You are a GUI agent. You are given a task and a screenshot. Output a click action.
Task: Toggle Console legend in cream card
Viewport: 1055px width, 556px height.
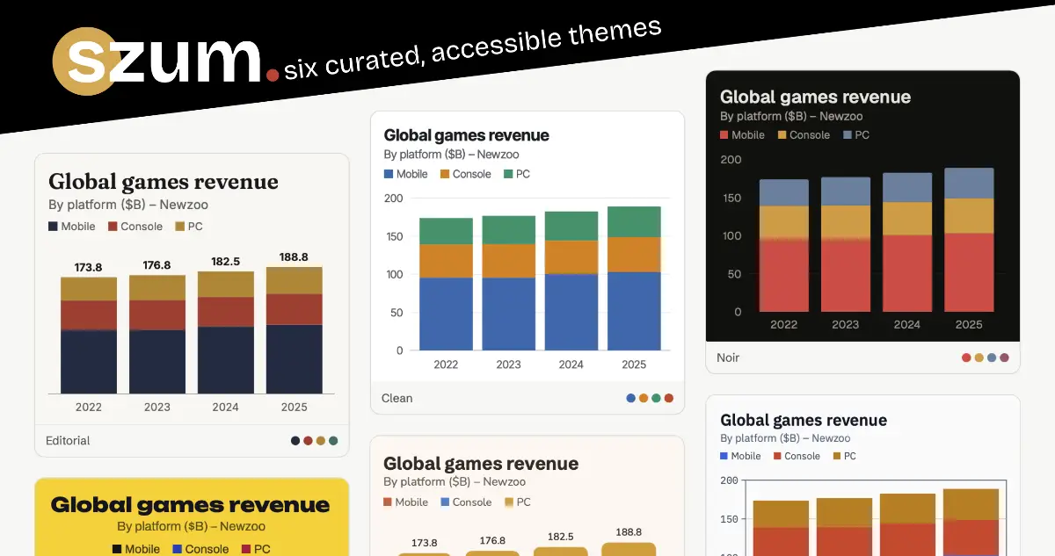point(466,502)
